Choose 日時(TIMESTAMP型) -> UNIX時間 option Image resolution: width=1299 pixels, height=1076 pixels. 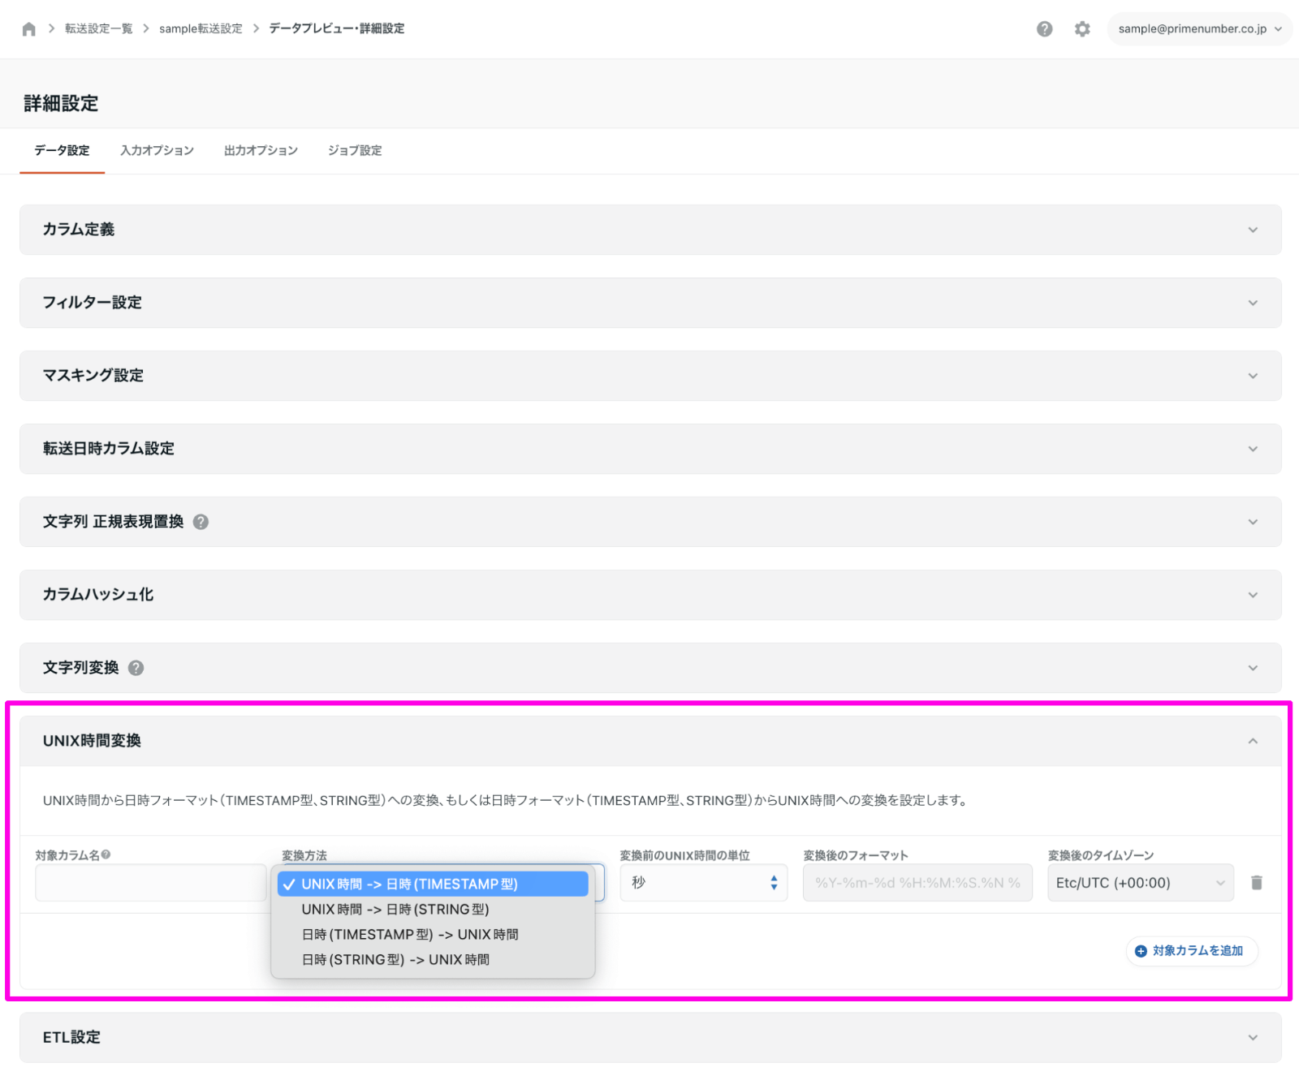pyautogui.click(x=433, y=935)
